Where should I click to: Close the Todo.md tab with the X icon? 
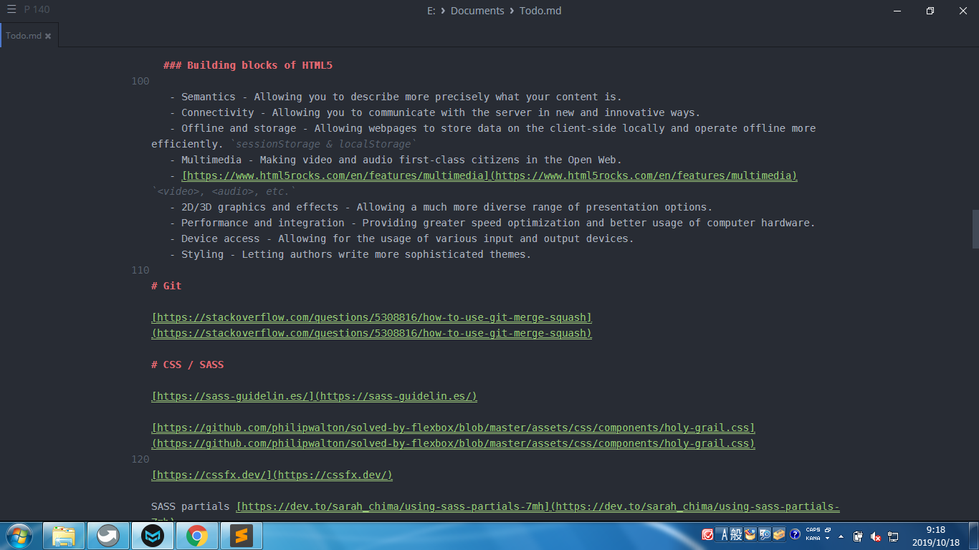point(48,36)
